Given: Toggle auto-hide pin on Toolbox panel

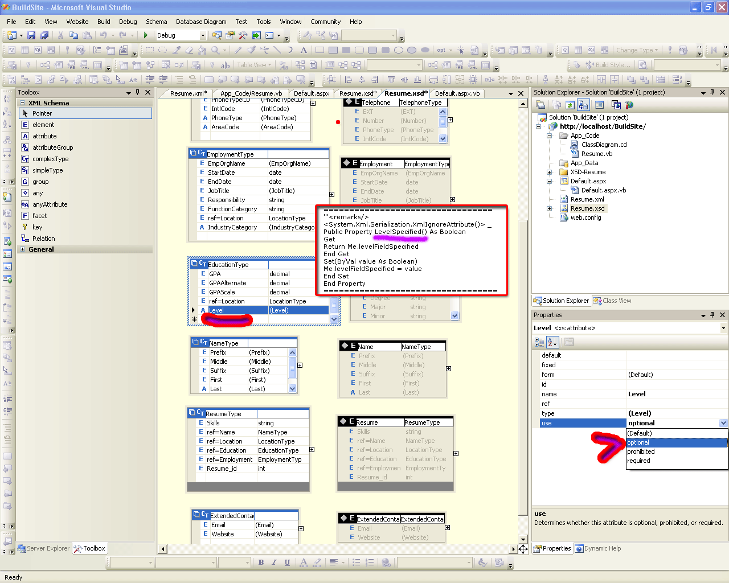Looking at the screenshot, I should point(138,92).
